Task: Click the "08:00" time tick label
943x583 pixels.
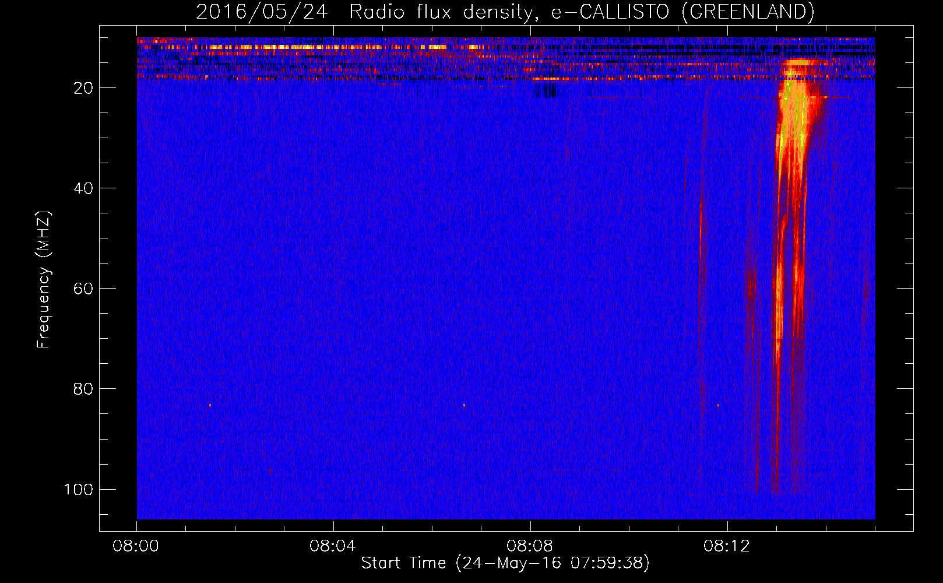Action: tap(136, 546)
